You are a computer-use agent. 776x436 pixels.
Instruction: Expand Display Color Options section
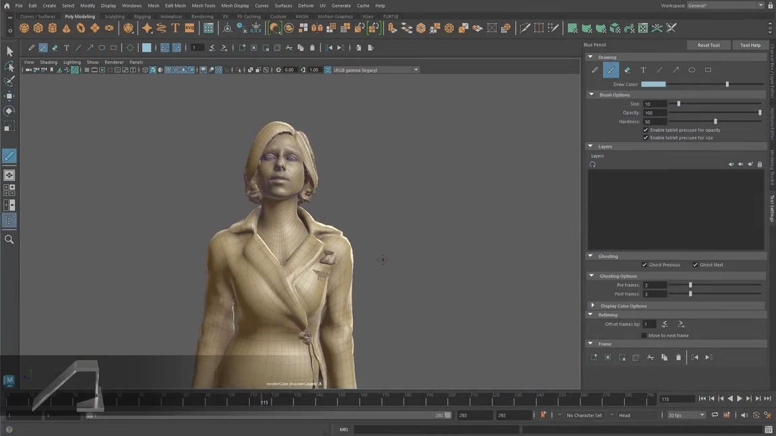(x=593, y=306)
